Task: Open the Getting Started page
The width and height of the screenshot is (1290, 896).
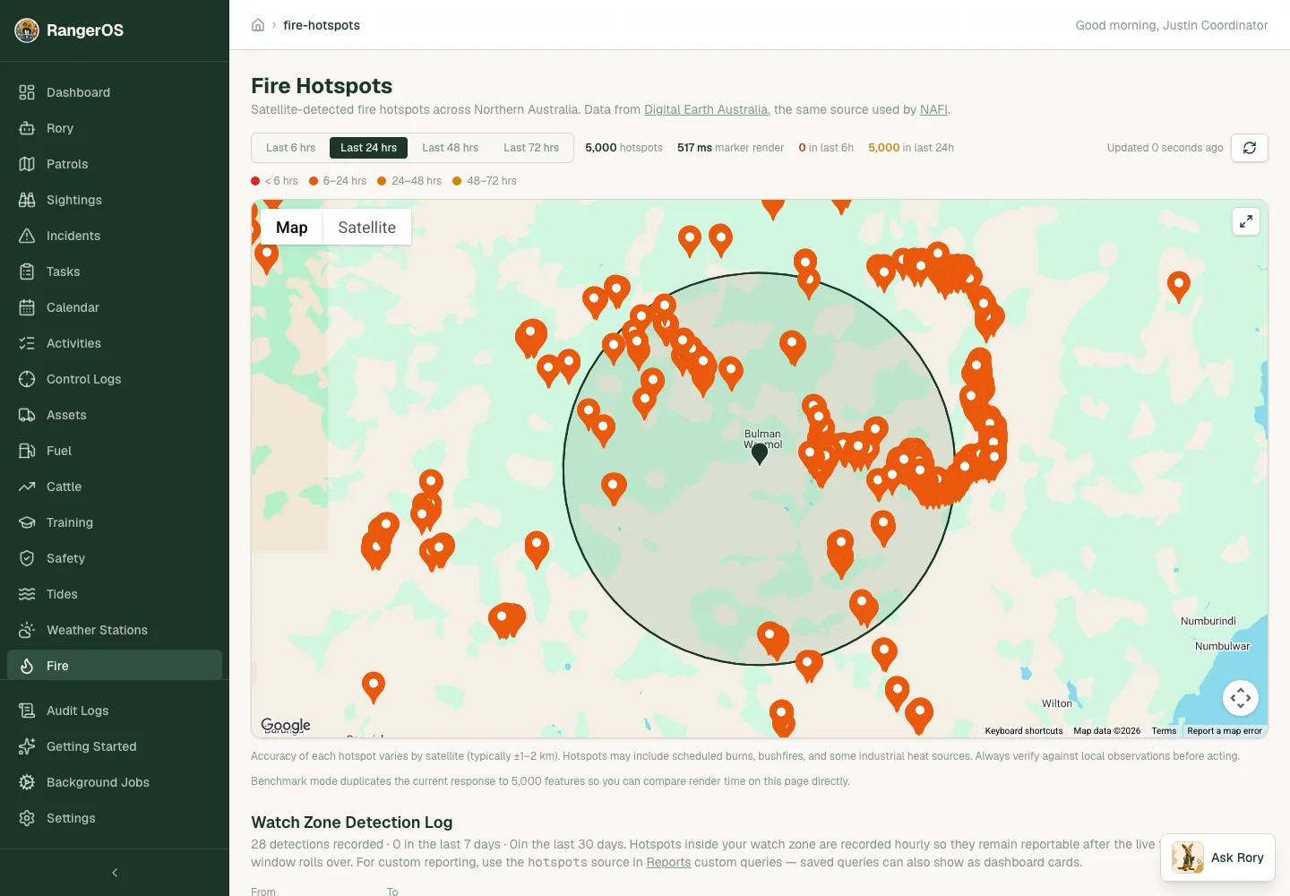Action: pyautogui.click(x=115, y=746)
